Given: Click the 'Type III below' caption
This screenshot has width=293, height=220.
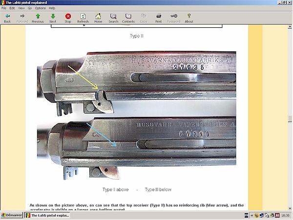Looking at the screenshot, I should (158, 190).
